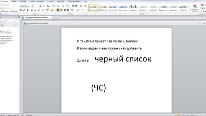Viewport: 206px width, 116px height.
Task: Toggle bold formatting (Ж)
Action: [21, 10]
